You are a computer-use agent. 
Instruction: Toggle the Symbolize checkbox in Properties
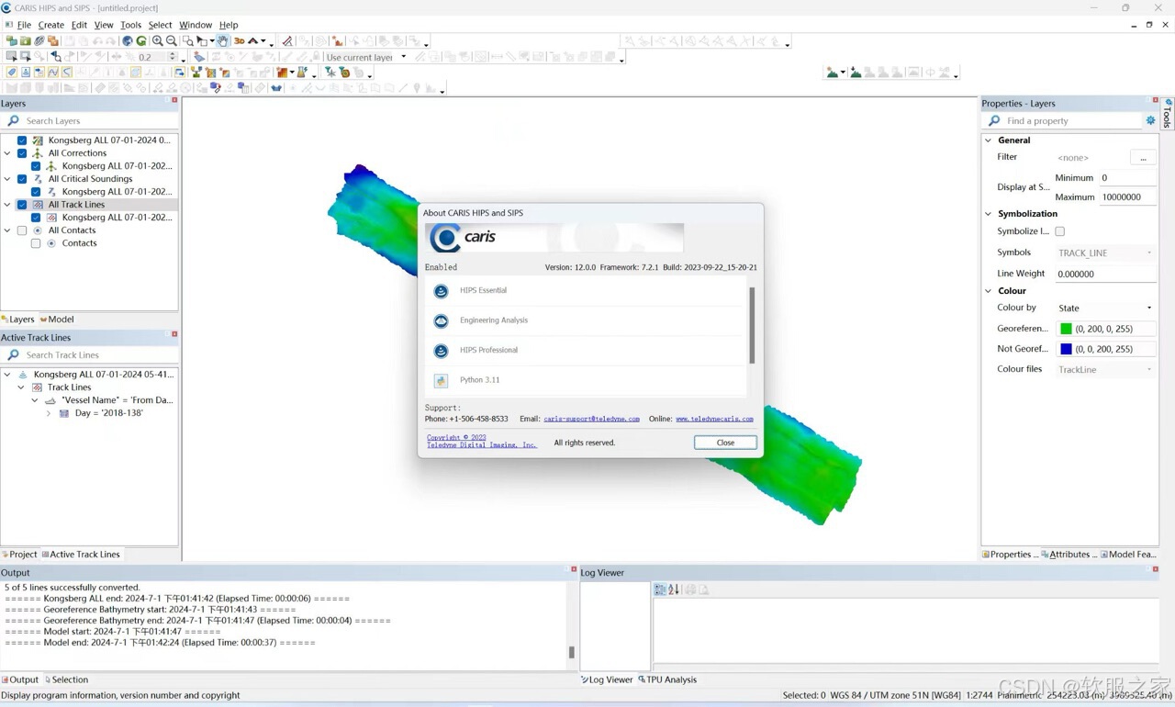pyautogui.click(x=1059, y=231)
